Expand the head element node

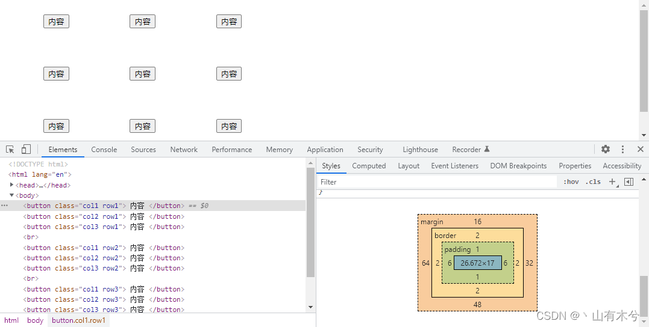tap(11, 185)
